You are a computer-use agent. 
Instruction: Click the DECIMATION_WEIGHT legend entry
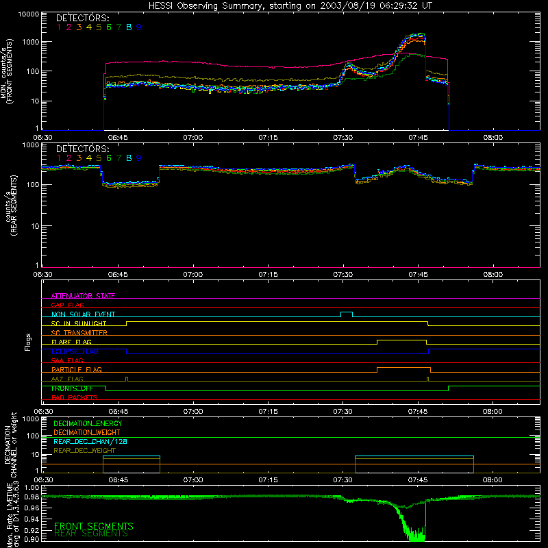pos(87,432)
